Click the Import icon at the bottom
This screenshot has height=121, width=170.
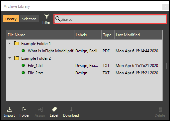(10, 109)
